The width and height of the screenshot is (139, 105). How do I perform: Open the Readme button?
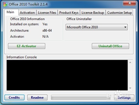pos(37,98)
